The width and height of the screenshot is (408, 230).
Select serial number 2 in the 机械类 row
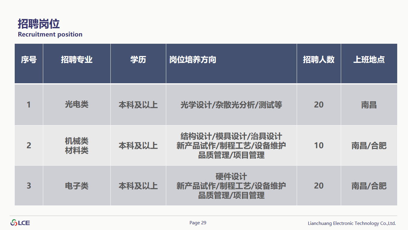click(x=29, y=145)
